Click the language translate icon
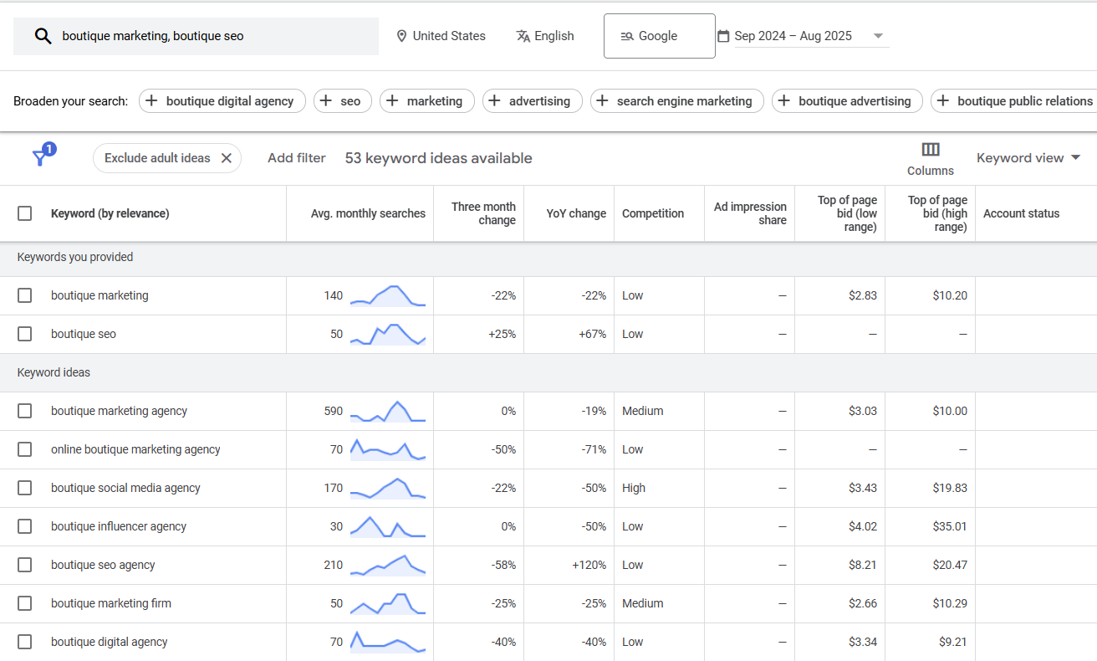Screen dimensions: 1097x661 click(523, 36)
